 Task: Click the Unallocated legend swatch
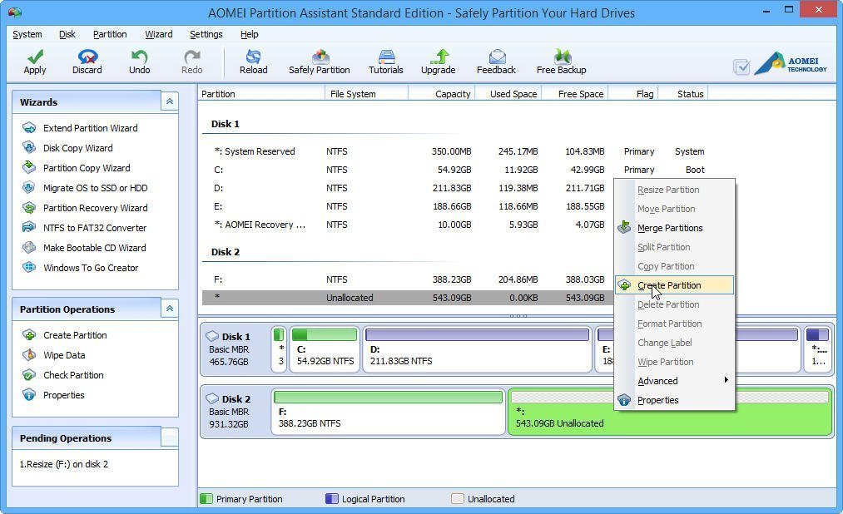coord(458,498)
